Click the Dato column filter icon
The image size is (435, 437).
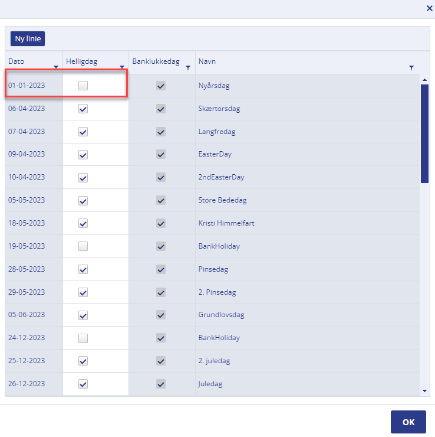point(56,67)
